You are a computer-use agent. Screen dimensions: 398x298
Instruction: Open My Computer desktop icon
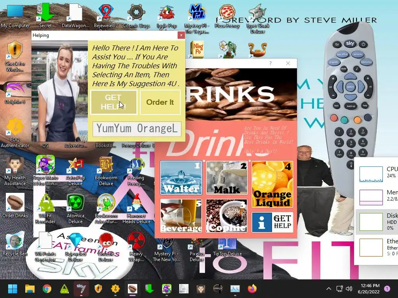15,16
